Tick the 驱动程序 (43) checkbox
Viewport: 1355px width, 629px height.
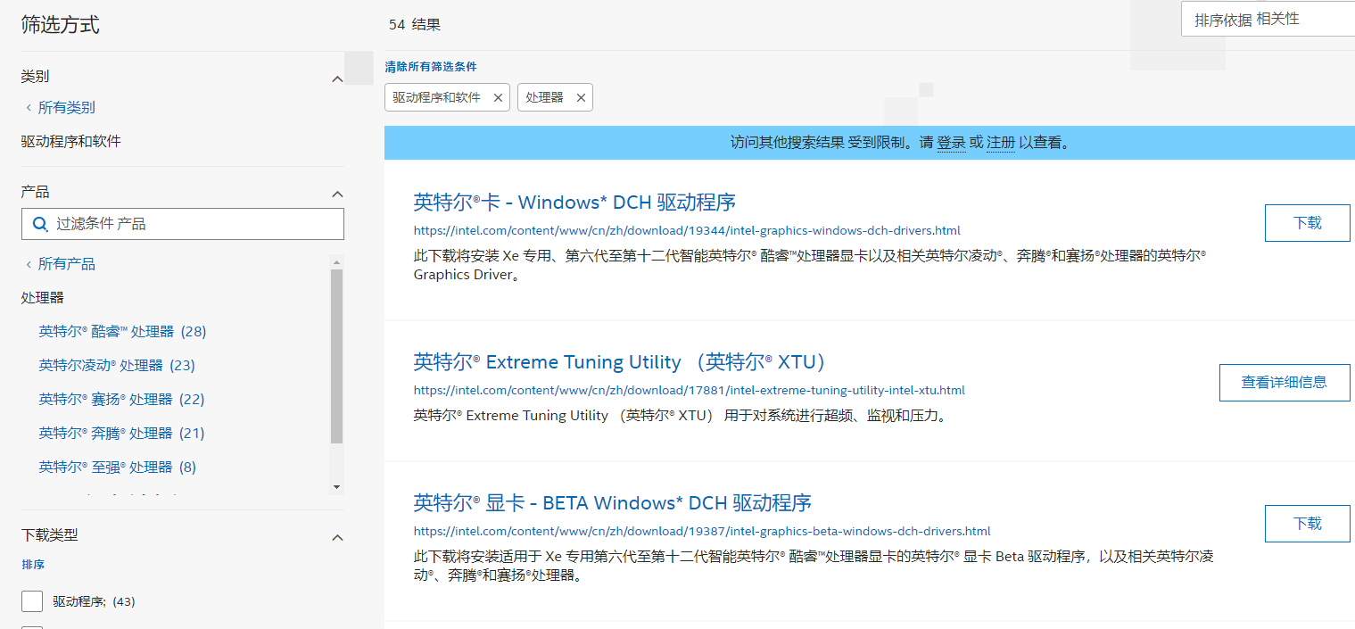(32, 601)
